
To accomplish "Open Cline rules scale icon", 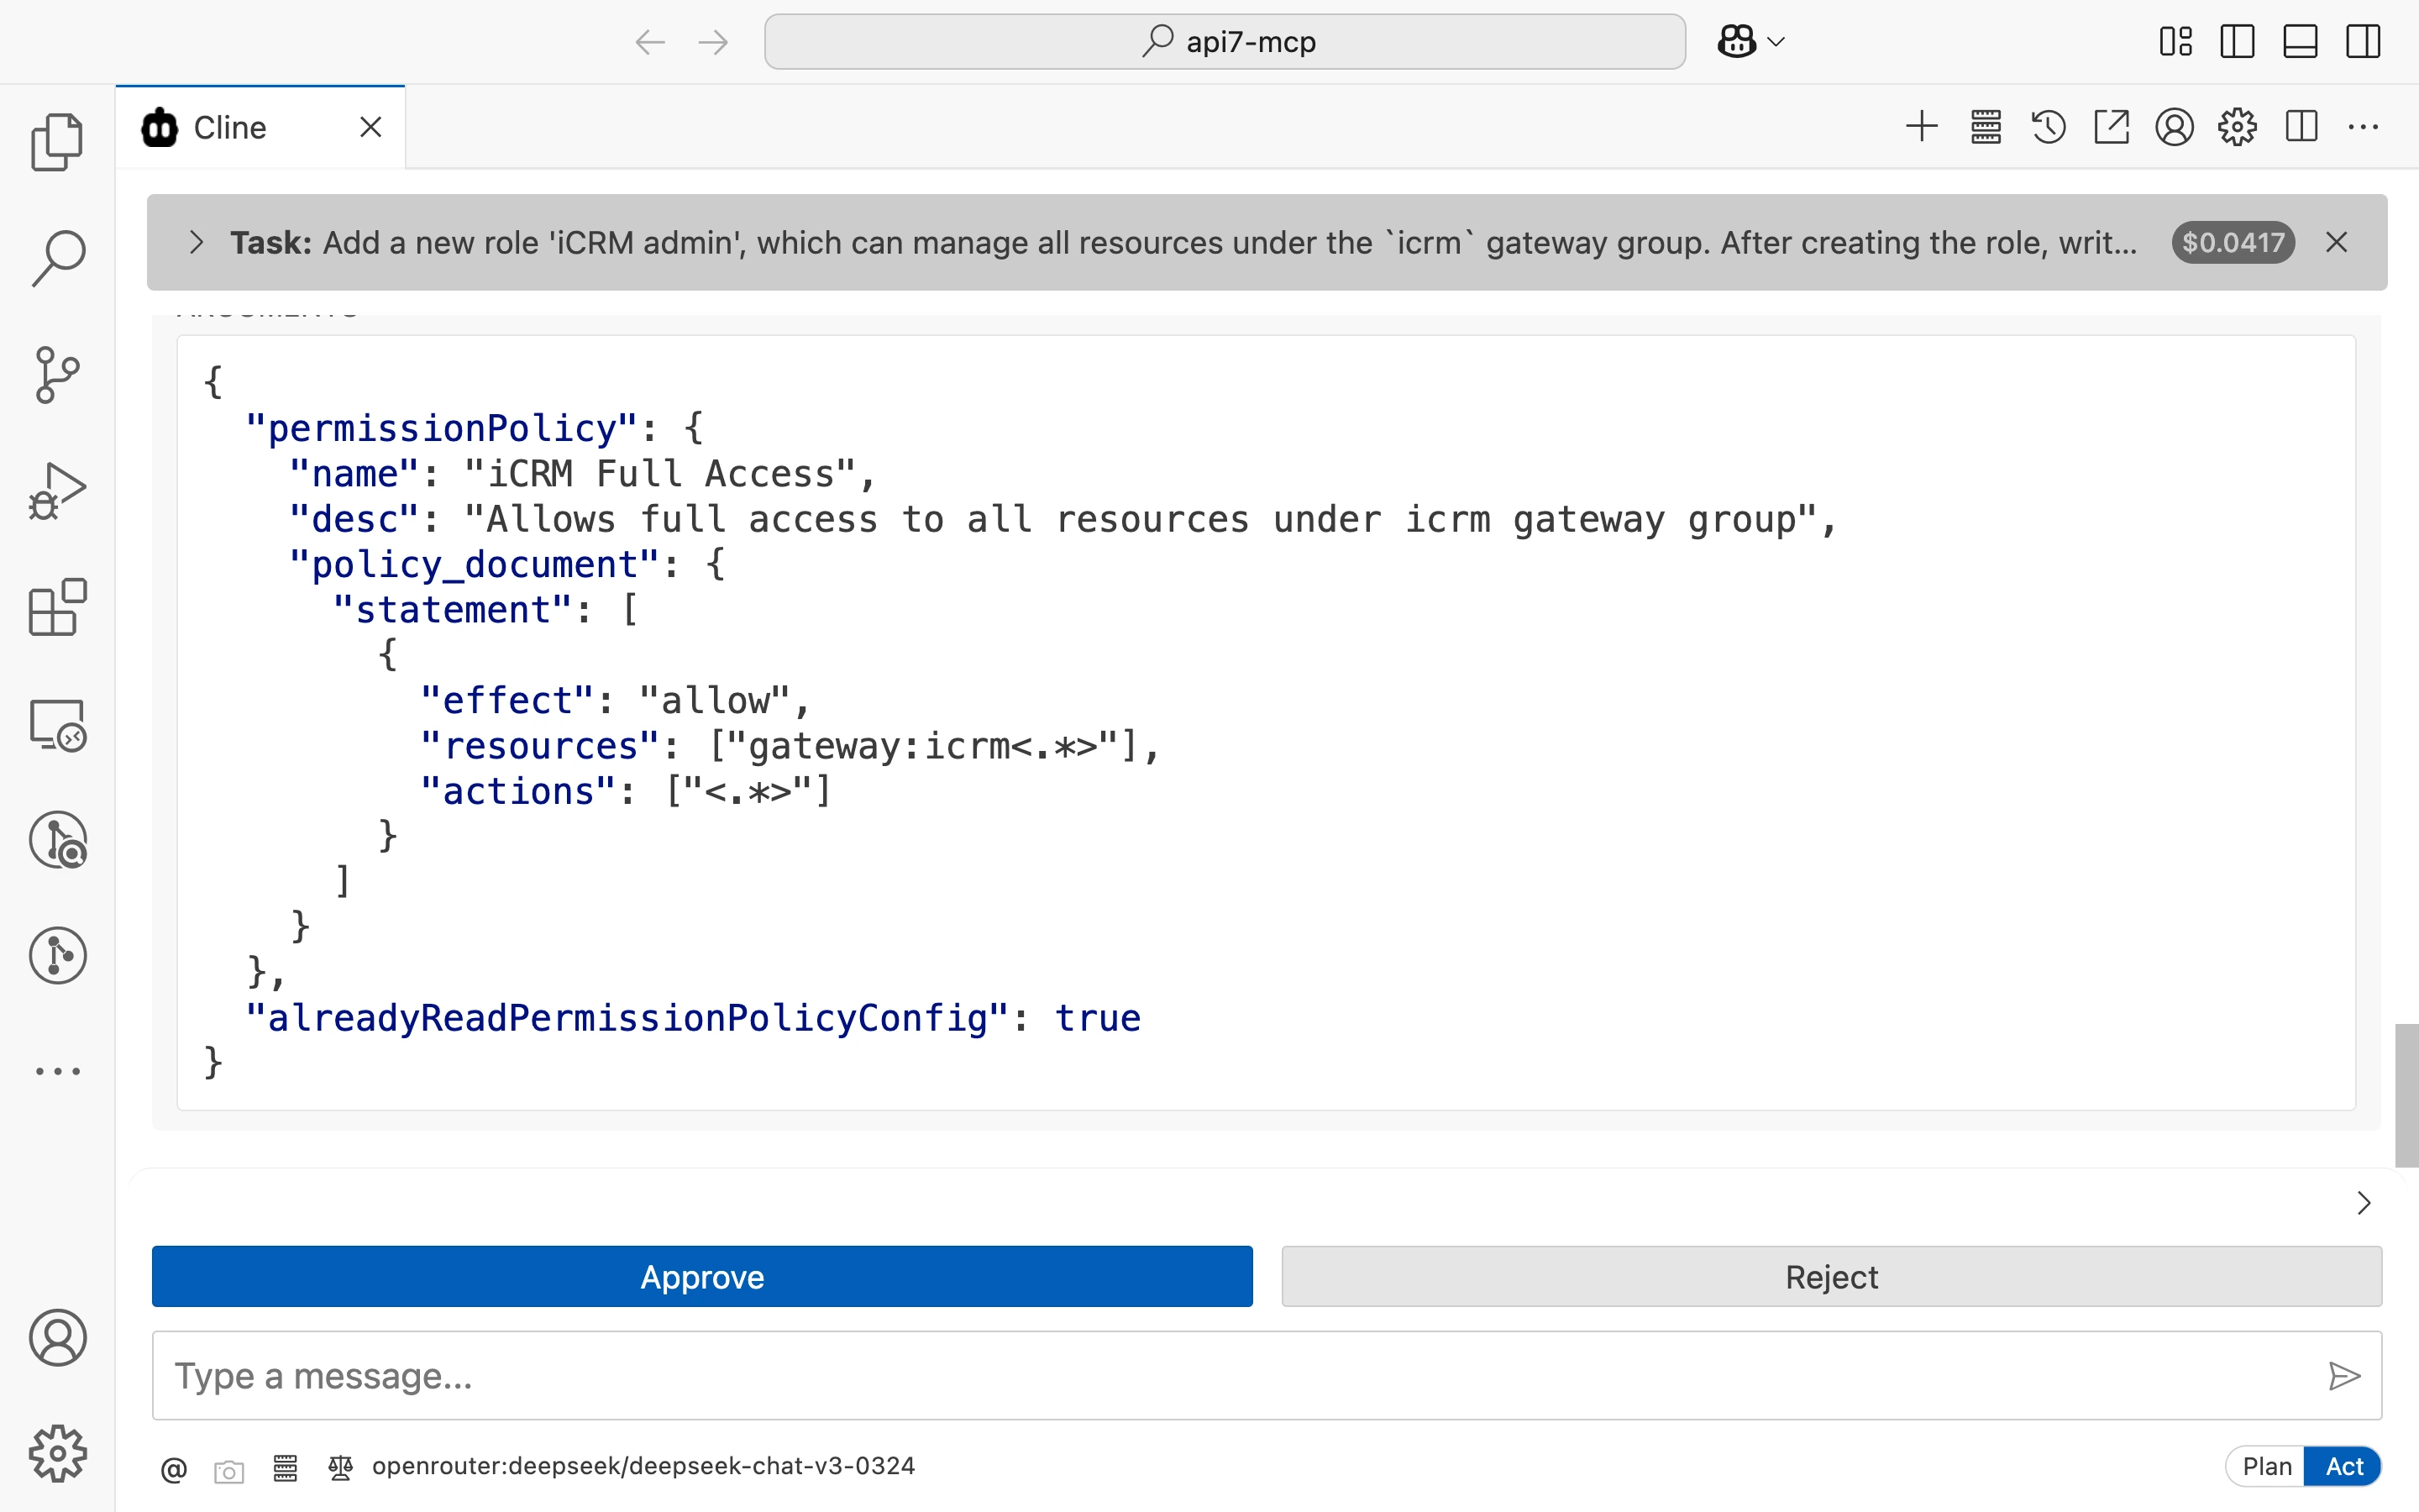I will coord(340,1467).
